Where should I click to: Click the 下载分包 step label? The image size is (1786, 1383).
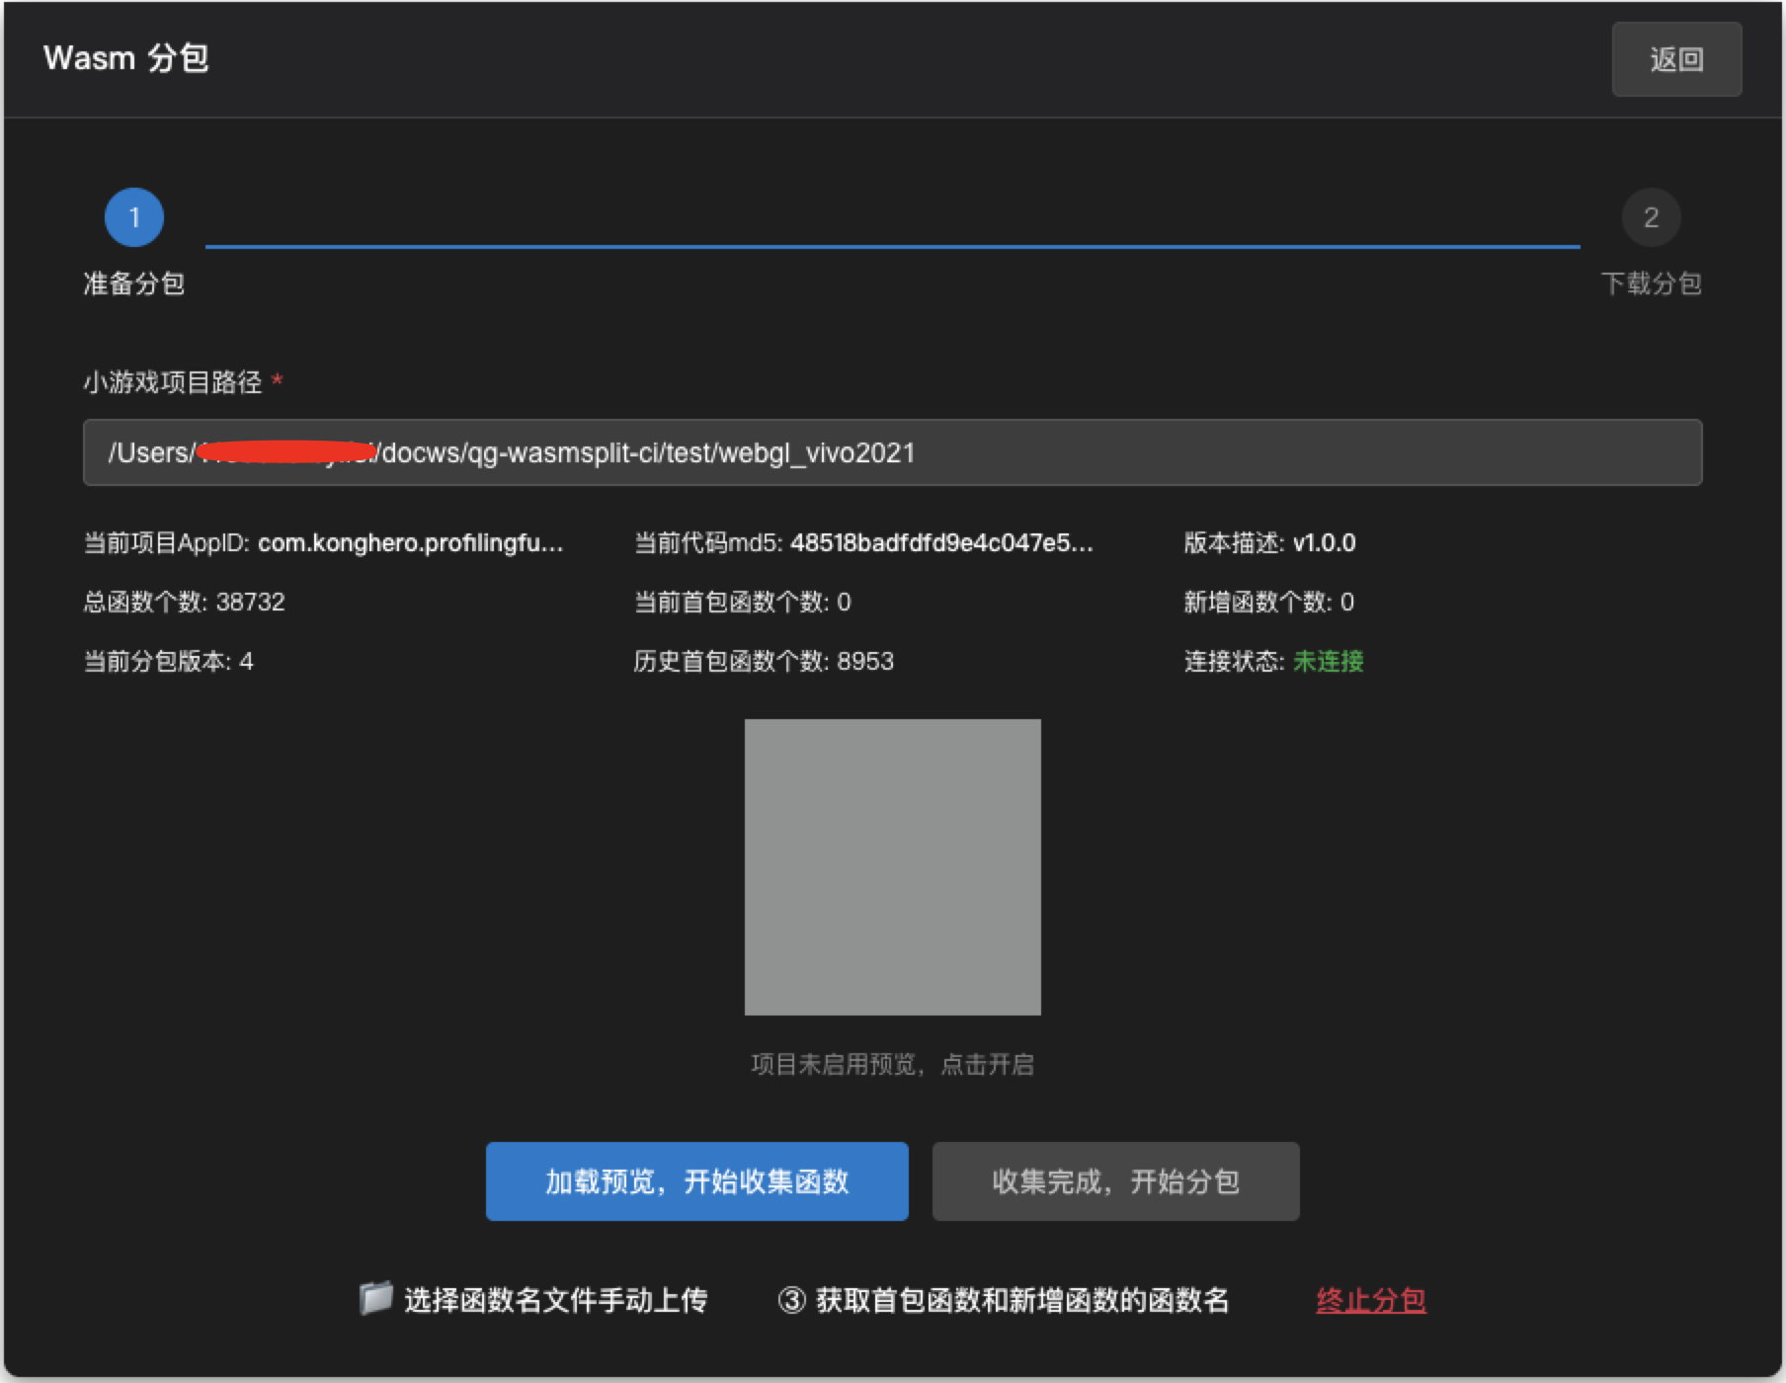(1650, 284)
